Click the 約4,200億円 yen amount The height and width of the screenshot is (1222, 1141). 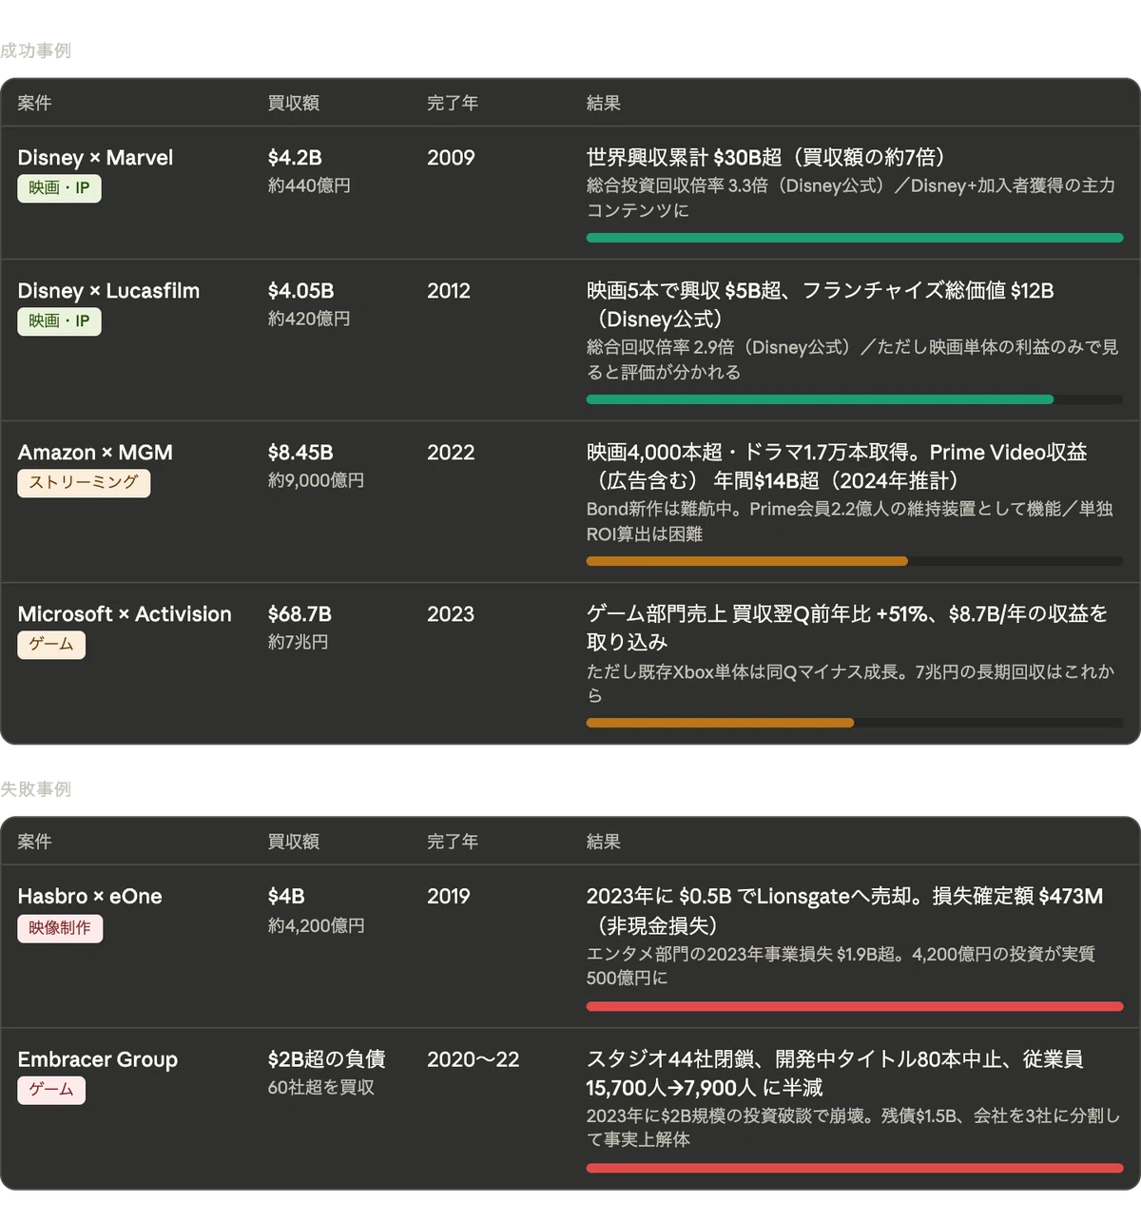pyautogui.click(x=316, y=926)
